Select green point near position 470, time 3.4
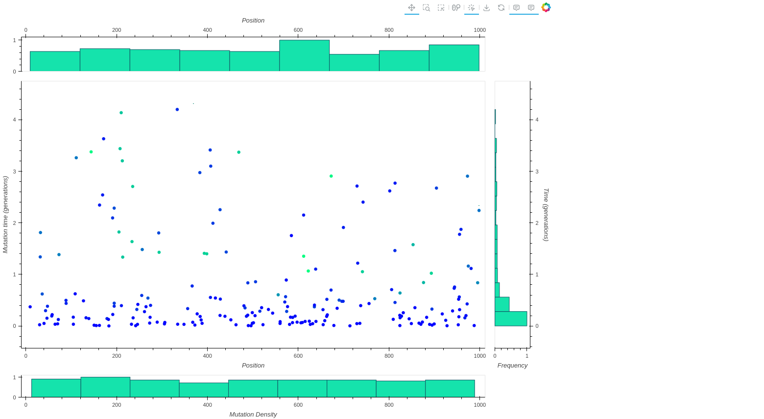764x419 pixels. (239, 152)
